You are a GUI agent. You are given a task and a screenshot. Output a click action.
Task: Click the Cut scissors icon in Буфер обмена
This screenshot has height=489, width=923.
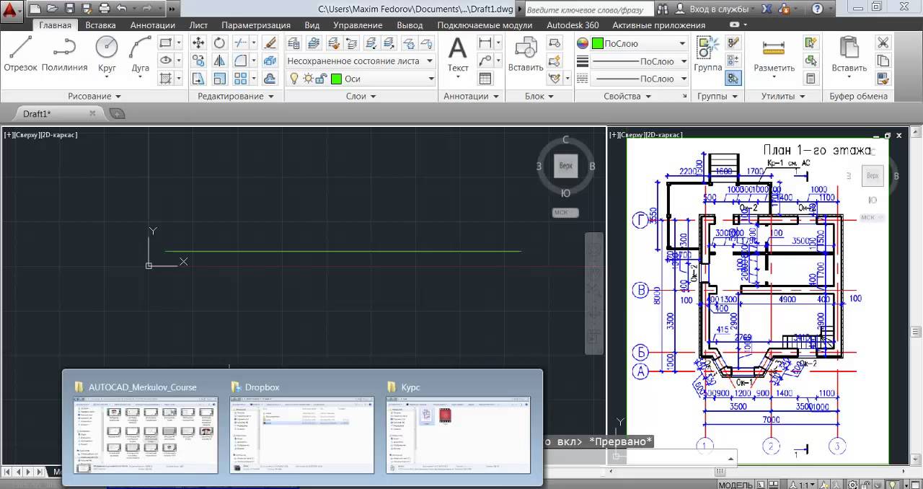tap(883, 43)
